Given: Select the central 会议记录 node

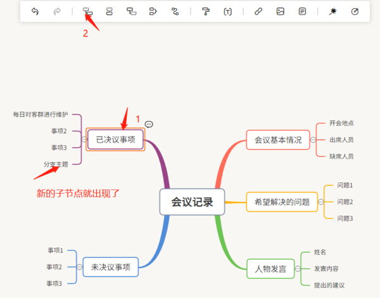Looking at the screenshot, I should [x=192, y=202].
